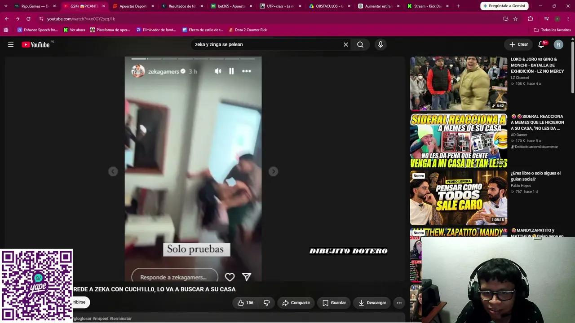Share the video with Compartir
Screen dimensions: 575x323
coord(296,303)
